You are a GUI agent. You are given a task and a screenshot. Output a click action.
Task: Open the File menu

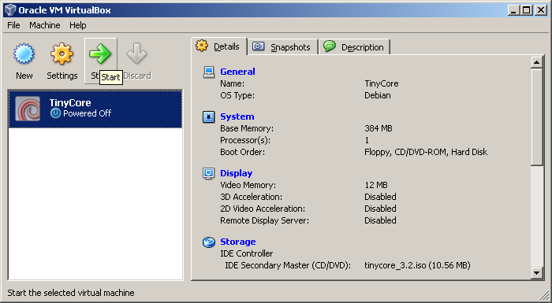(x=13, y=25)
